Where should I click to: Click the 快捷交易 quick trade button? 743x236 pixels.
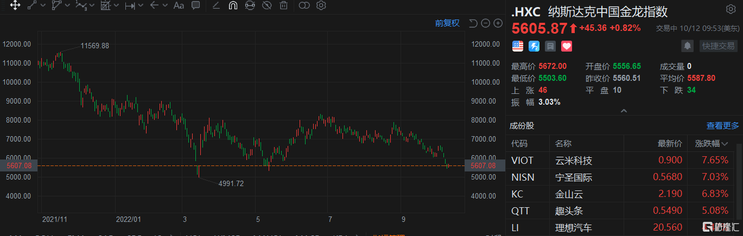[x=719, y=46]
